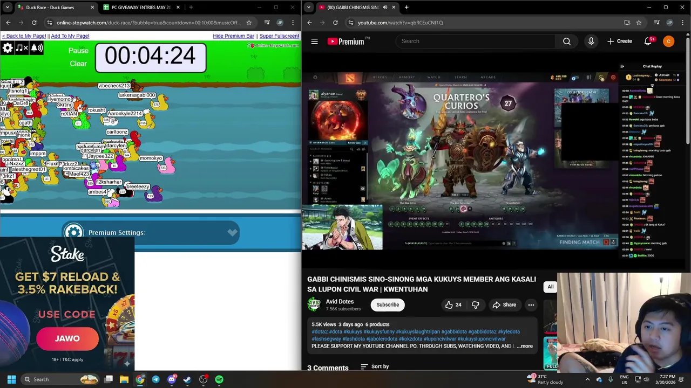691x388 pixels.
Task: Open more actions menu next to Share
Action: pos(531,305)
